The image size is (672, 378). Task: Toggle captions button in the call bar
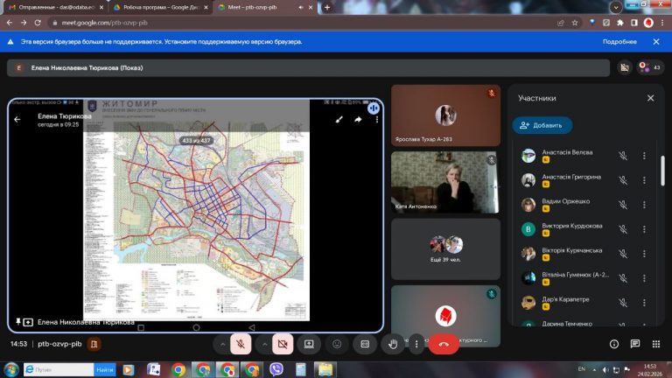(x=366, y=345)
